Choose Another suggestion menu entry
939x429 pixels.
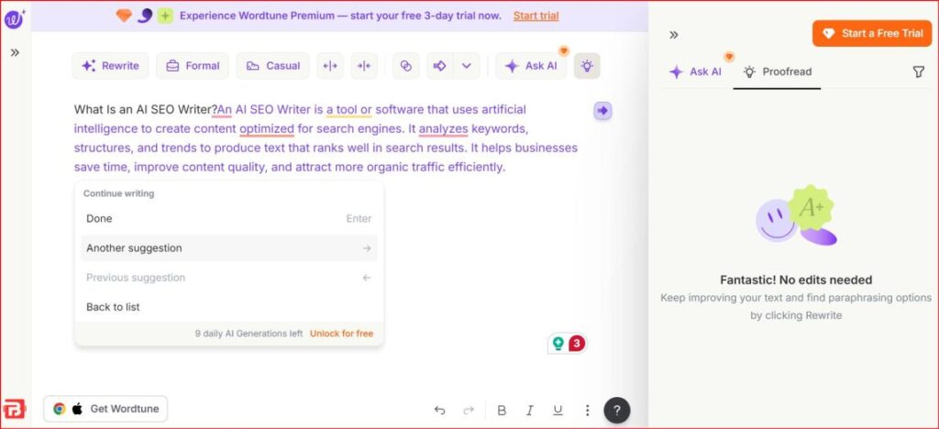(x=229, y=247)
